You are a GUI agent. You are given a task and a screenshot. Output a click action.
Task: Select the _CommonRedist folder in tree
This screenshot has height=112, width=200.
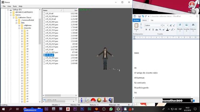pos(27,20)
